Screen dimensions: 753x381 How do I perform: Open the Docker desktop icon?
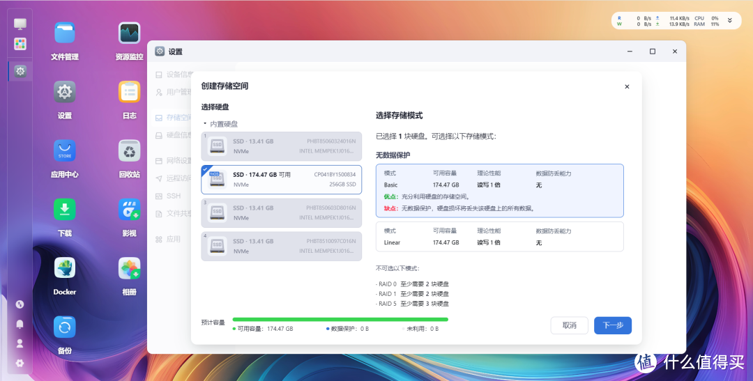[64, 267]
